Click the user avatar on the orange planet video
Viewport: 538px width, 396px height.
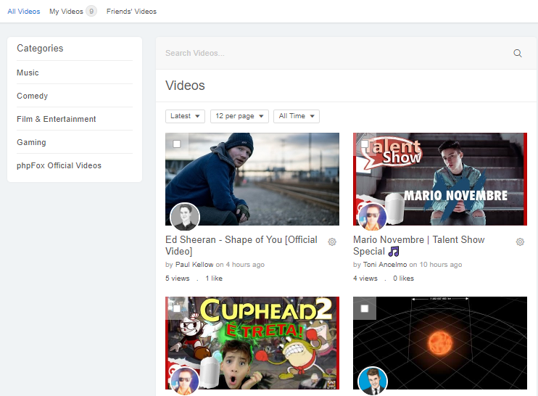(x=373, y=381)
